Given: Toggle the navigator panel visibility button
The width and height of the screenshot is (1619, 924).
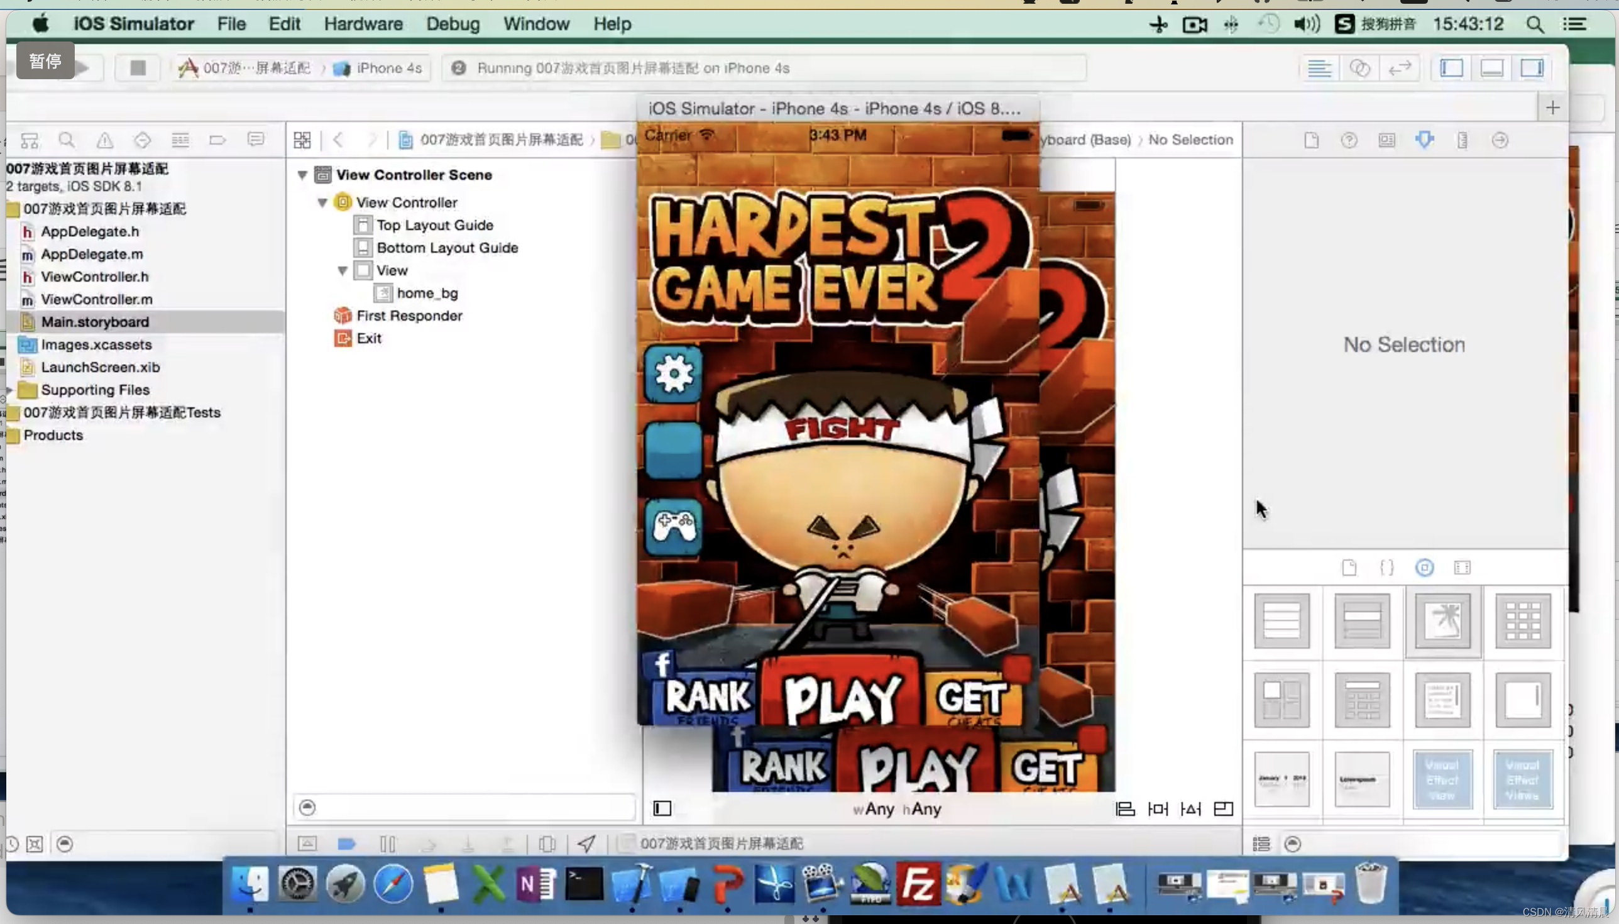Looking at the screenshot, I should coord(1452,68).
